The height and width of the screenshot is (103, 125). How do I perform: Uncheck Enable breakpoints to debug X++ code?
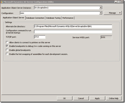tap(7, 46)
